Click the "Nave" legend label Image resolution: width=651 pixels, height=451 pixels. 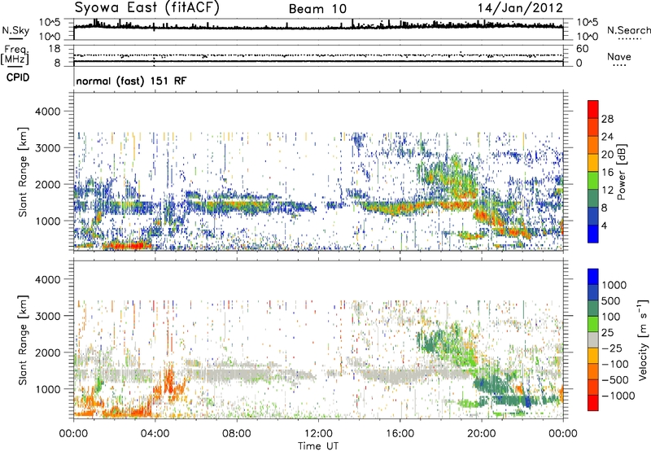pos(619,57)
